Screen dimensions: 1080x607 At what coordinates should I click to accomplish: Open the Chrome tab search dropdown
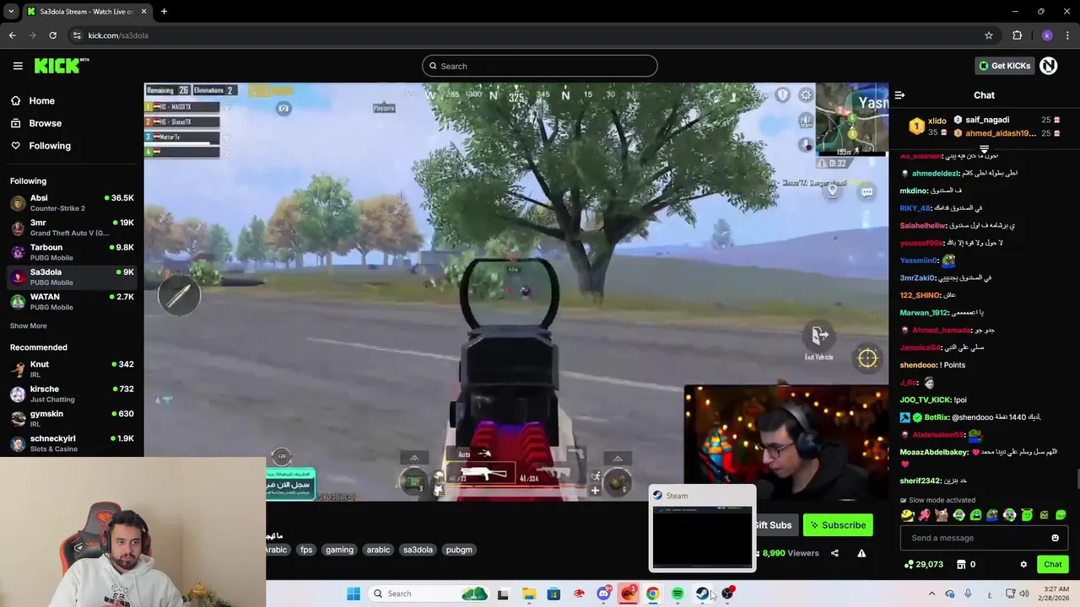tap(9, 11)
